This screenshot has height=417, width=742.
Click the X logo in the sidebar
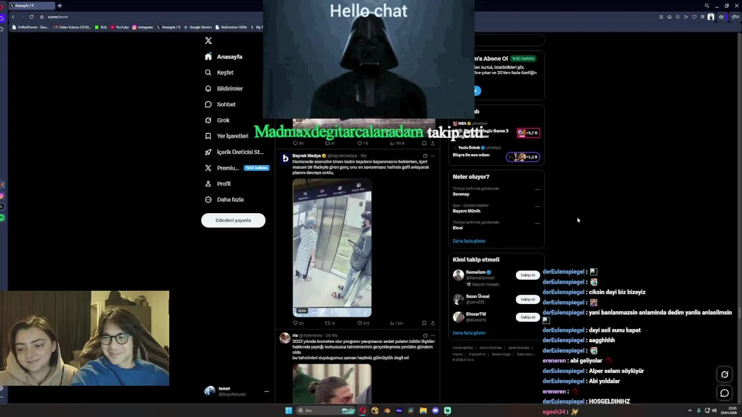[208, 41]
